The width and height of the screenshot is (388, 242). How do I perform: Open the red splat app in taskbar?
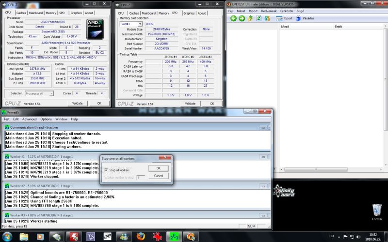click(x=157, y=237)
